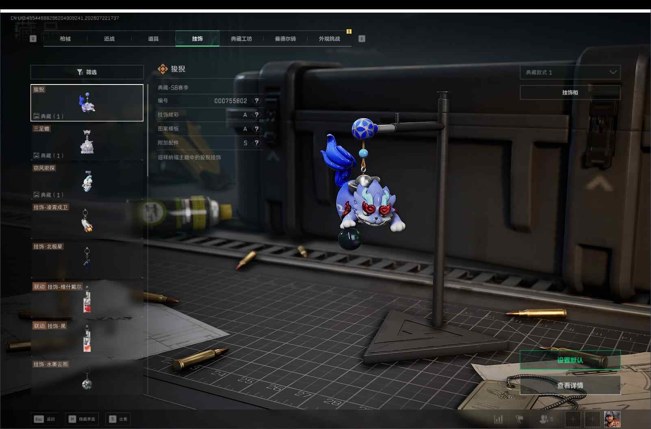The width and height of the screenshot is (651, 429).
Task: Open the statistics bar chart icon
Action: click(498, 419)
